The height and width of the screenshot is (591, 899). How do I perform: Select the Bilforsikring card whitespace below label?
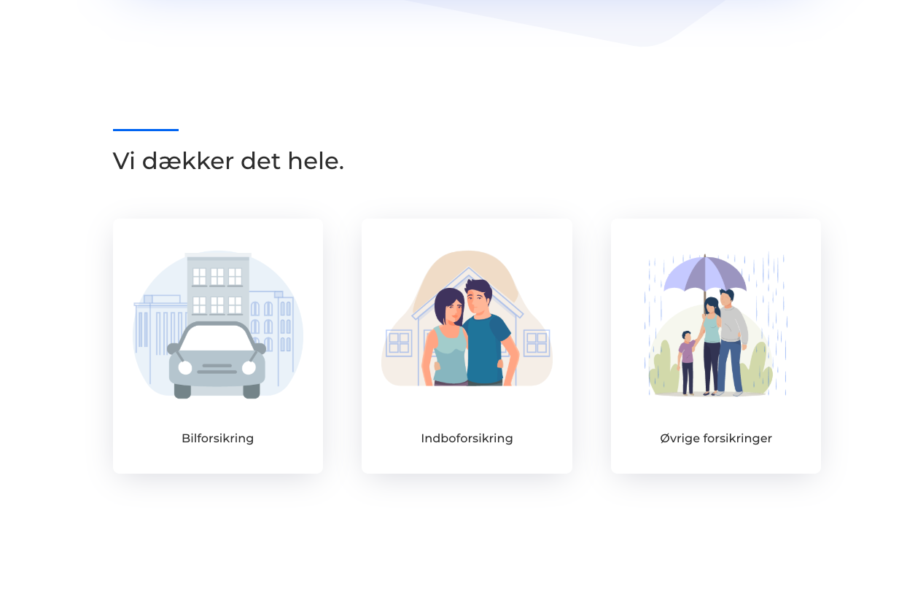pyautogui.click(x=218, y=461)
